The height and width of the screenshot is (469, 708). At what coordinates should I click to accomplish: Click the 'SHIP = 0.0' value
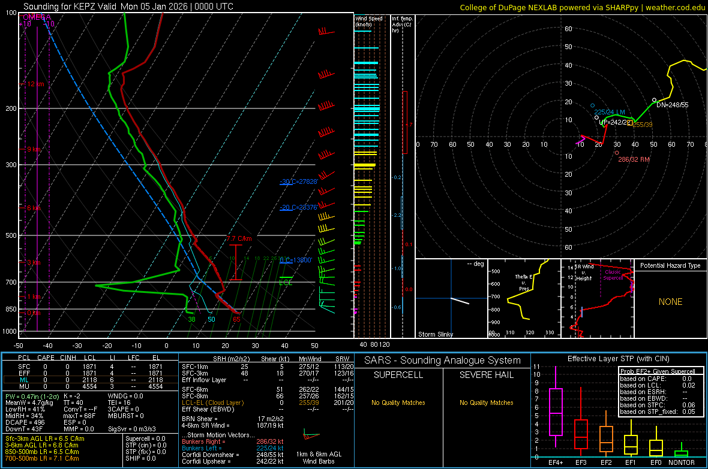(140, 459)
